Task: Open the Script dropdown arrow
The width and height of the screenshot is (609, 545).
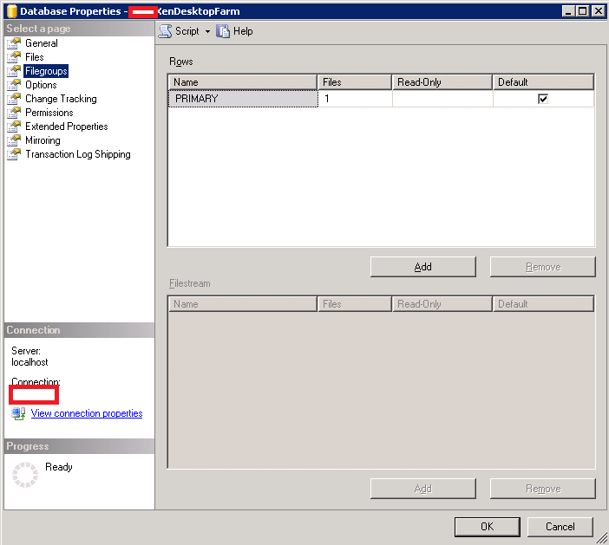Action: pyautogui.click(x=208, y=31)
